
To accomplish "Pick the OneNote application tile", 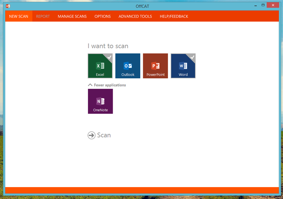I will (x=100, y=101).
